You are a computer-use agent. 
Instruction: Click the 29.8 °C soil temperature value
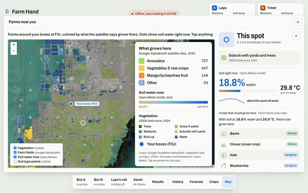click(x=290, y=88)
